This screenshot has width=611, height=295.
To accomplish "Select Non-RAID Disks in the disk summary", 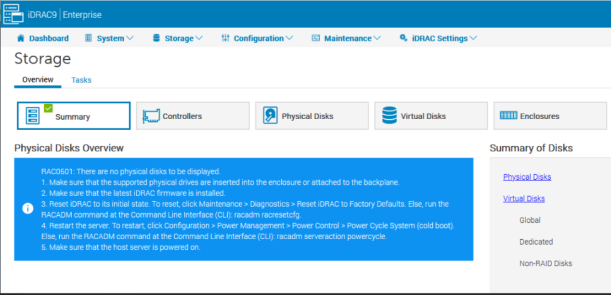I will click(x=546, y=263).
